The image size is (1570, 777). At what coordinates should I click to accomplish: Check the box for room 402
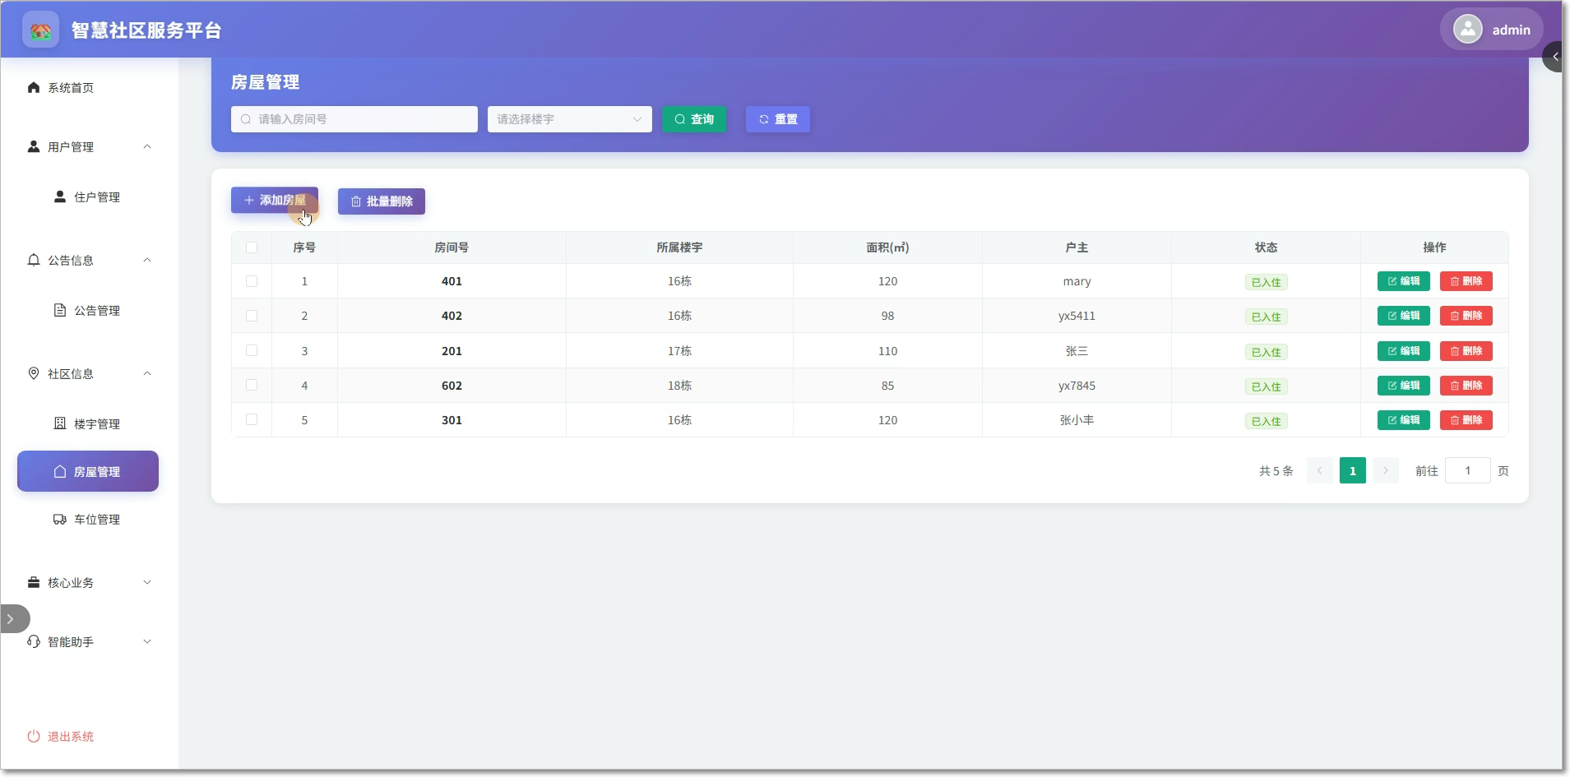252,316
